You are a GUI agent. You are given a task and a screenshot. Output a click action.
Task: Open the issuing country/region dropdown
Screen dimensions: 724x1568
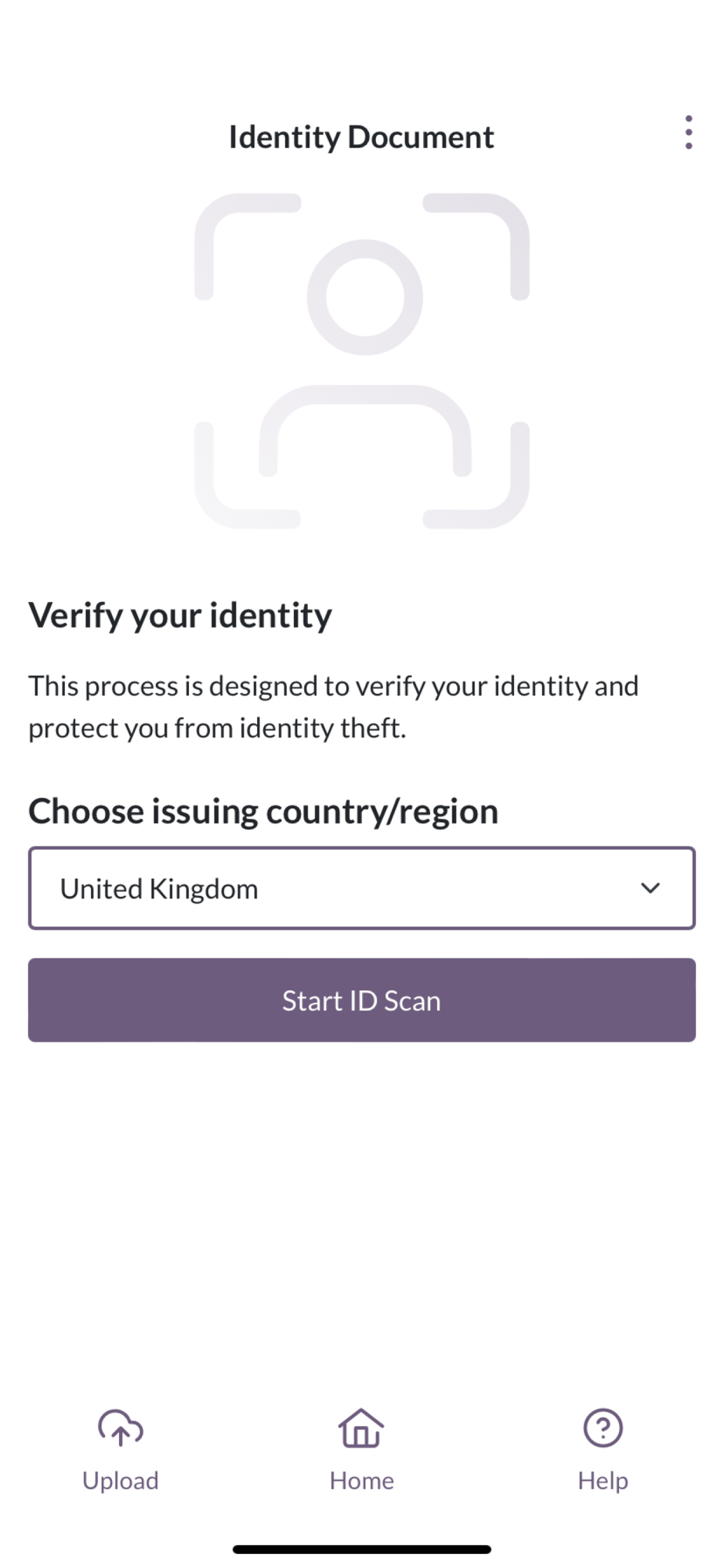[361, 888]
